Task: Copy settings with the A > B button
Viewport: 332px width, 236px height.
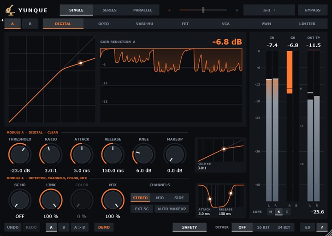Action: [80, 227]
